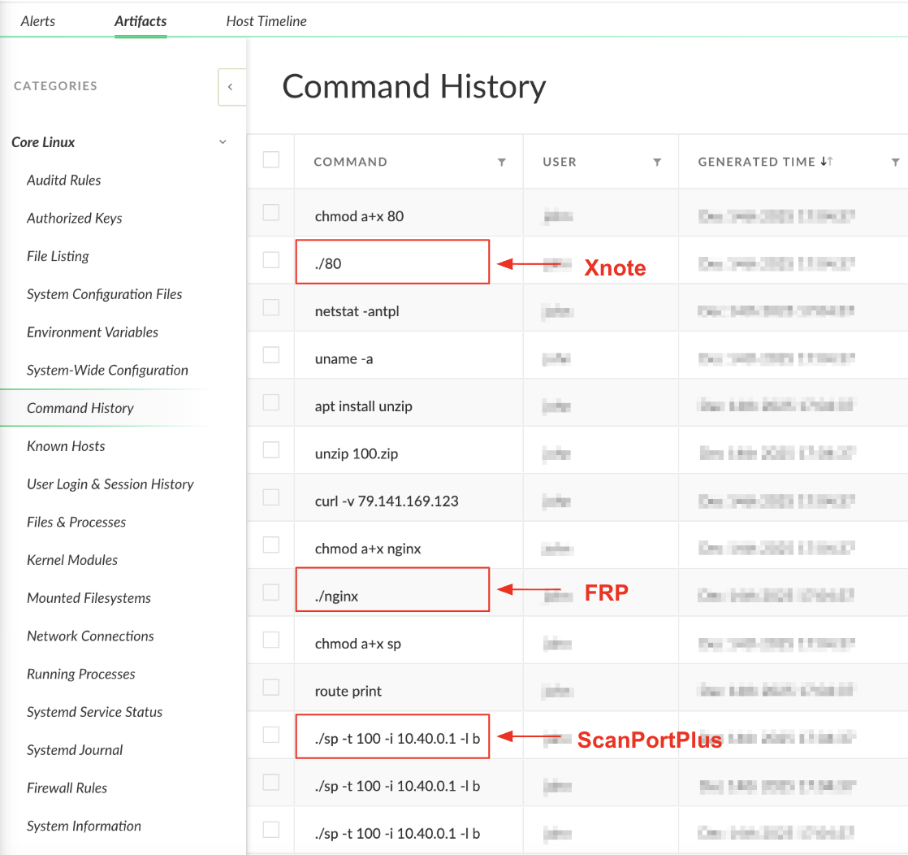
Task: Open the User Login & Session History category
Action: pyautogui.click(x=110, y=484)
